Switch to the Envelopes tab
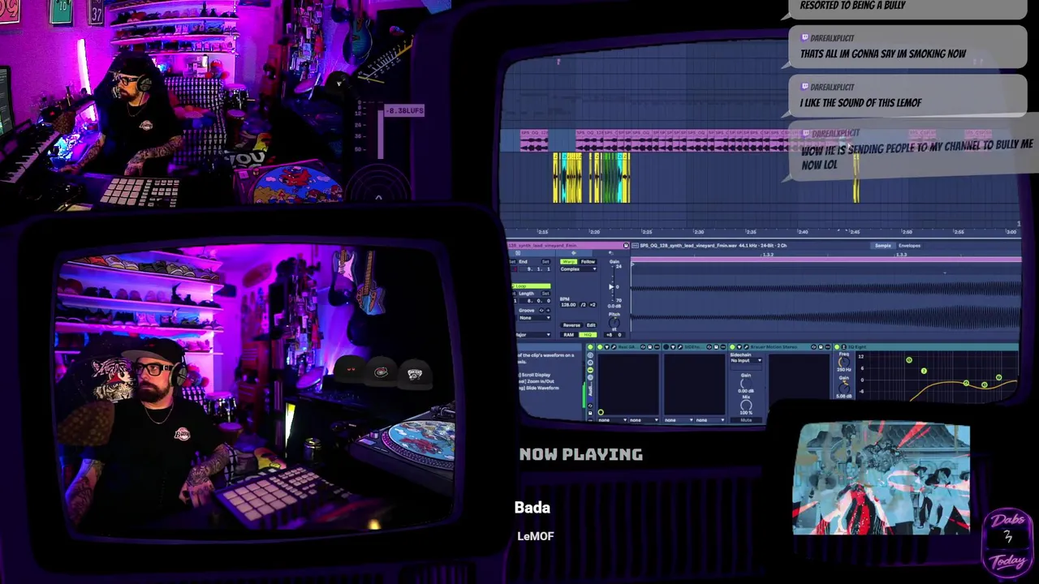This screenshot has height=584, width=1039. tap(909, 246)
